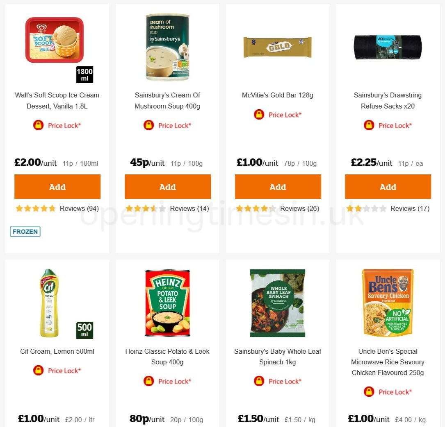Image resolution: width=445 pixels, height=427 pixels.
Task: Click the Price Lock icon under Heinz soup
Action: (x=149, y=381)
